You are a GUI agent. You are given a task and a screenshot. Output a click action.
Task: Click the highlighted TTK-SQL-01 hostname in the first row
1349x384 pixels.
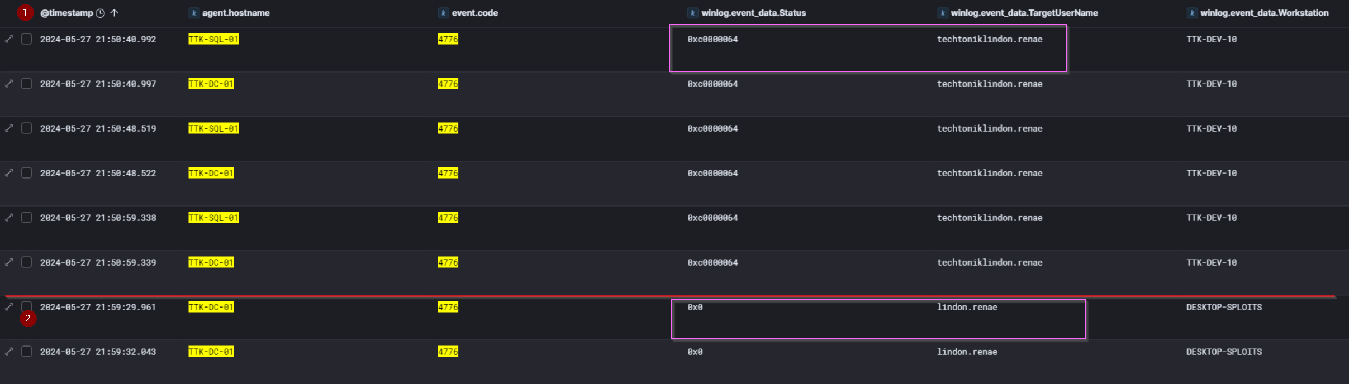[213, 39]
